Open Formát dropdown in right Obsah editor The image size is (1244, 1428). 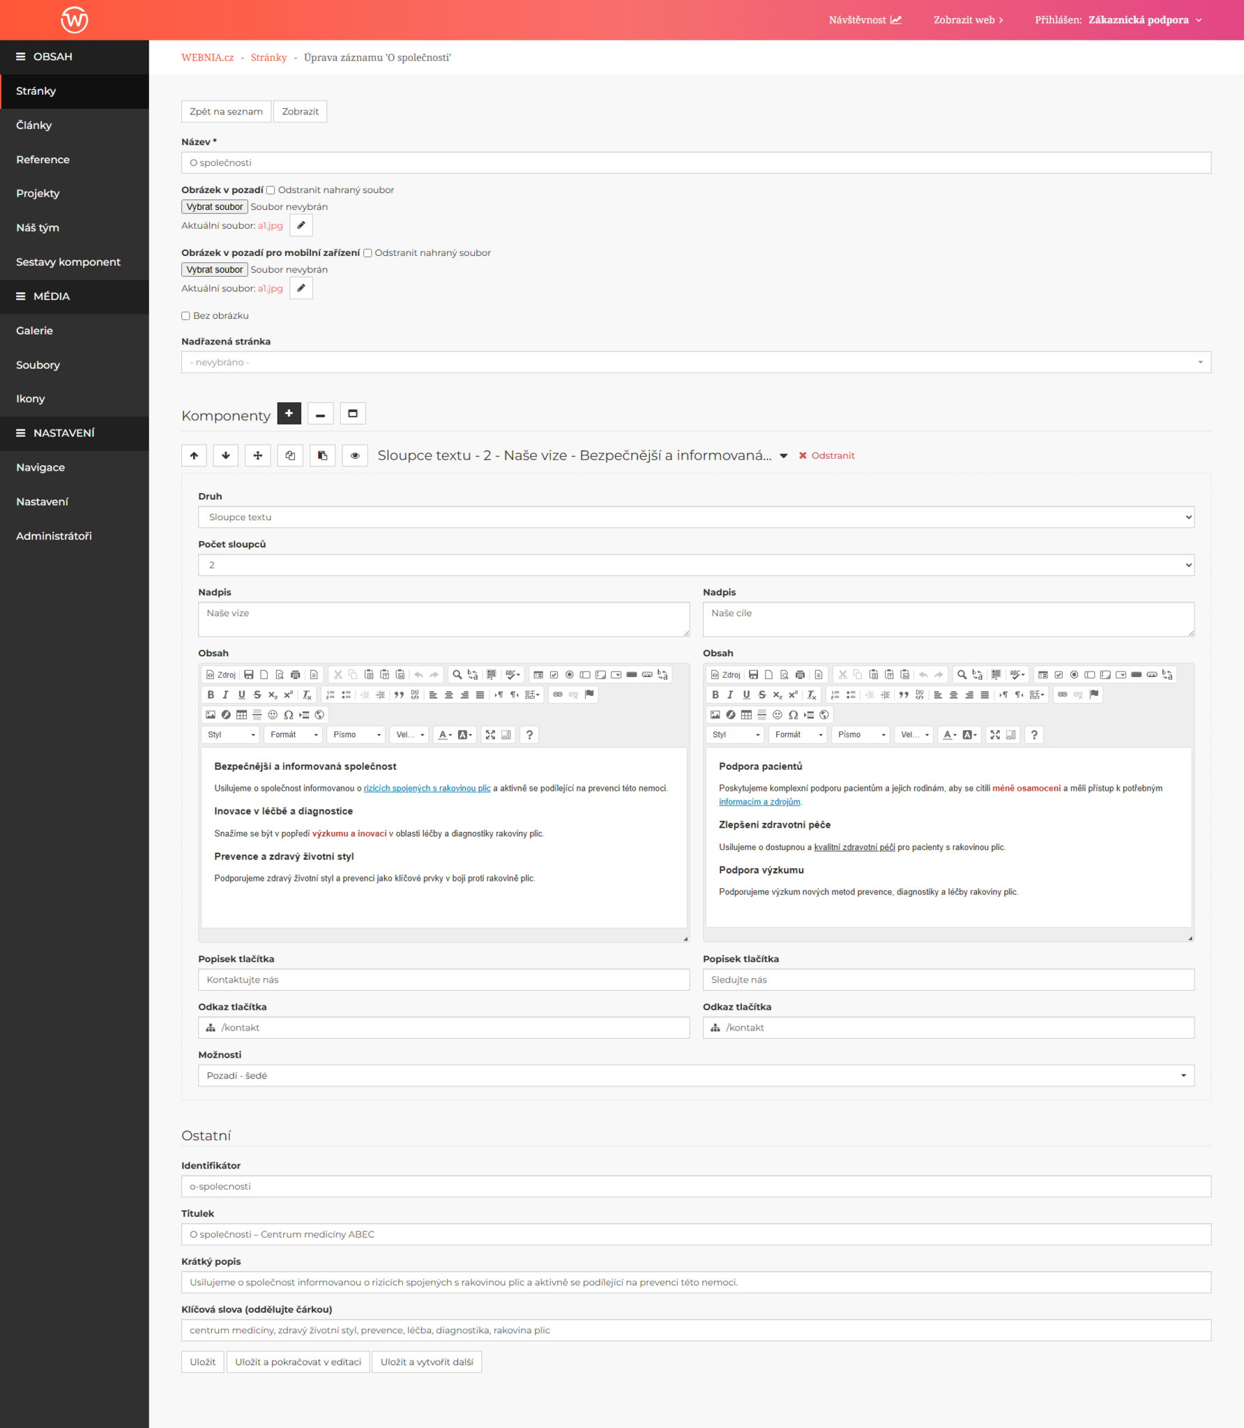[x=798, y=735]
